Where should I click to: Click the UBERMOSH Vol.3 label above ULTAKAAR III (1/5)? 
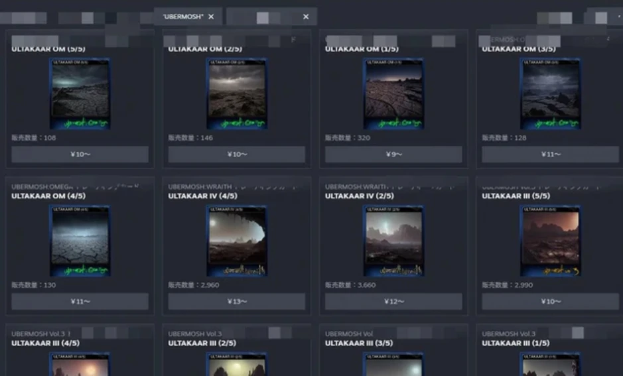(509, 334)
